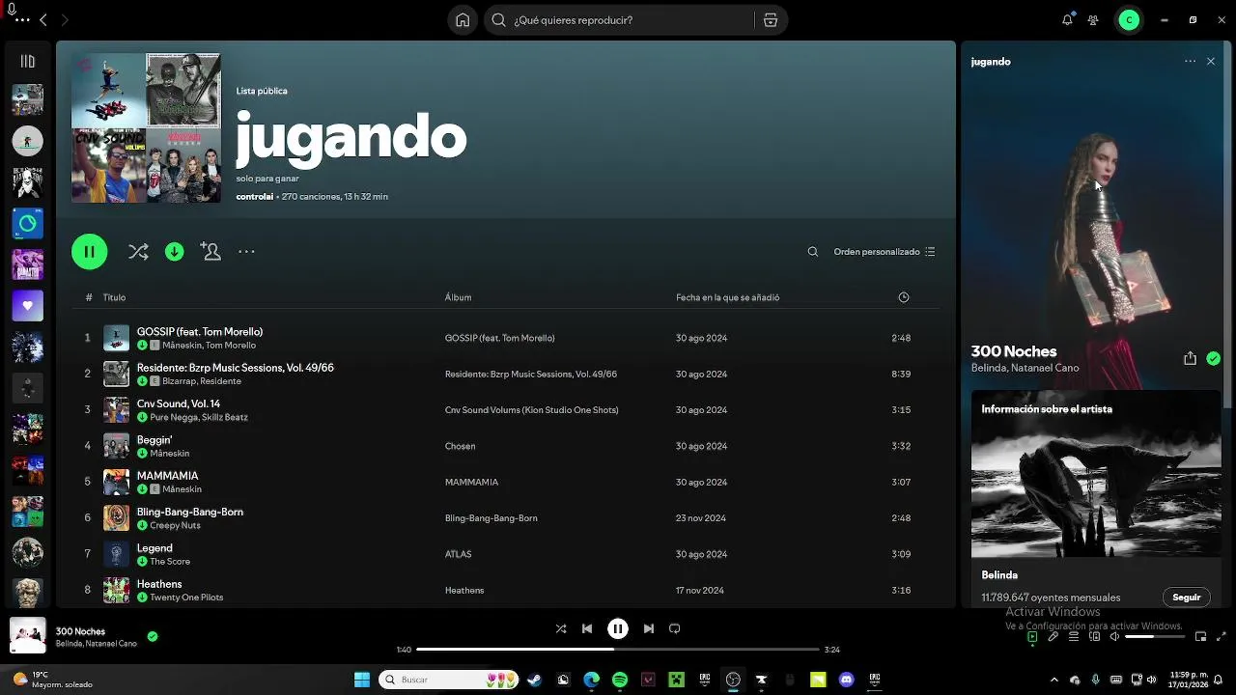Screen dimensions: 1236x695
Task: Open the mini player icon
Action: click(1200, 637)
